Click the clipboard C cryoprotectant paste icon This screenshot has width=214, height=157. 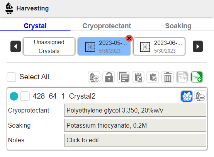[138, 77]
